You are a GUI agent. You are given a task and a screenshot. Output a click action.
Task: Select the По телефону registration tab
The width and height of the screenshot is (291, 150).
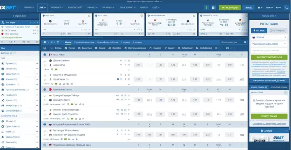pyautogui.click(x=277, y=31)
